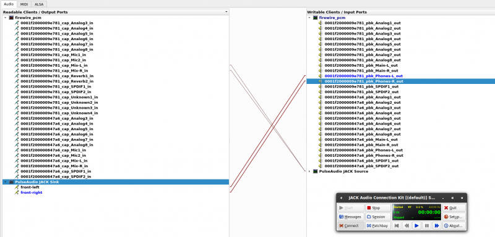The image size is (495, 237).
Task: Click the port icon beside 0001f2000009e781_cap_Mic1_in
Action: pyautogui.click(x=17, y=55)
